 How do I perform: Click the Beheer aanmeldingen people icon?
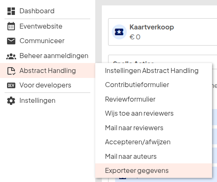coord(11,56)
